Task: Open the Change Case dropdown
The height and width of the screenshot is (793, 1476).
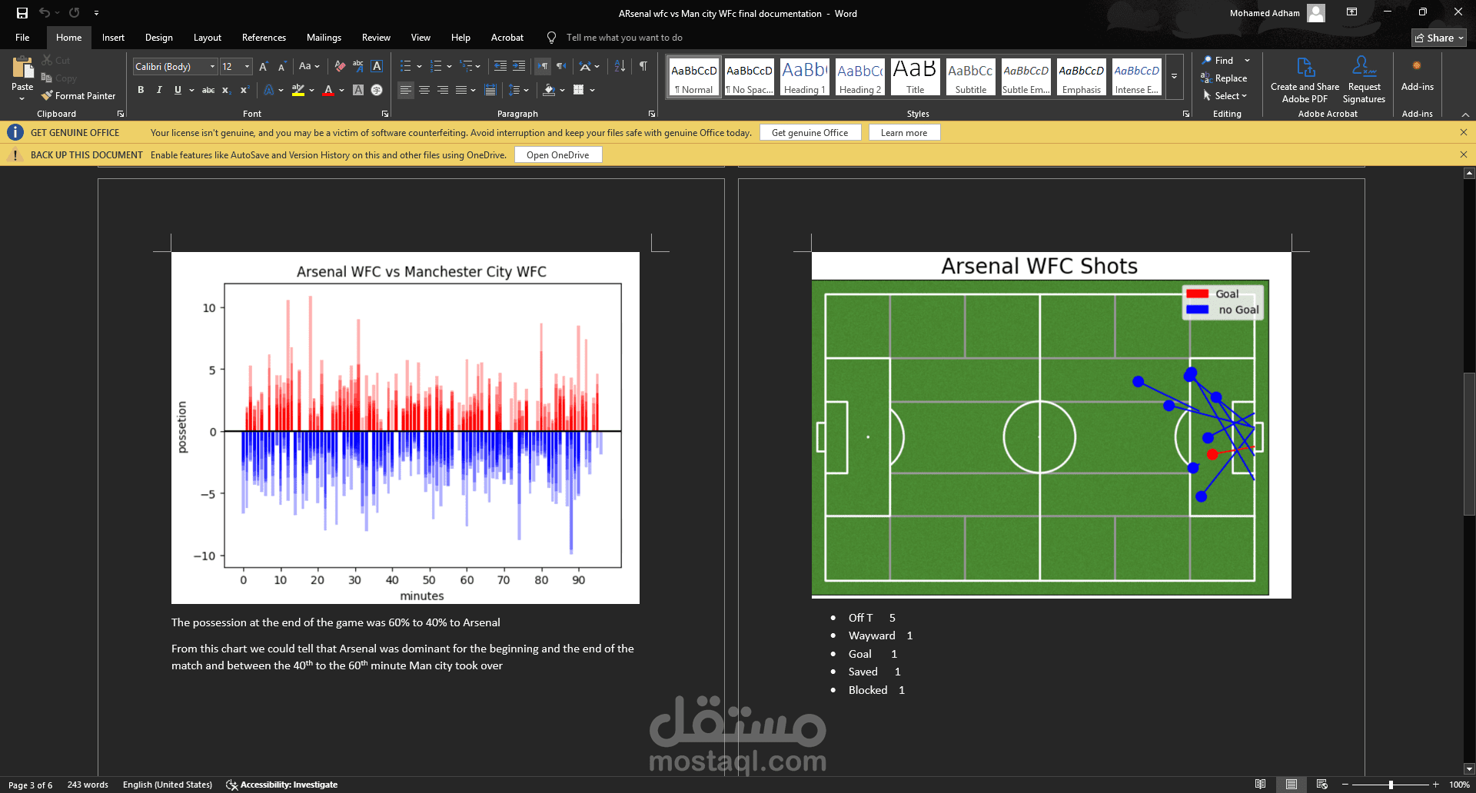Action: [309, 67]
